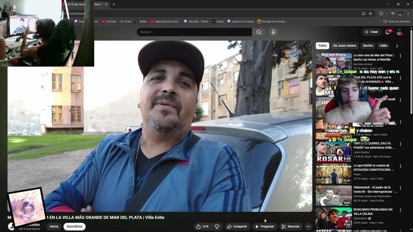Open options for the Tandil video

(x=400, y=100)
